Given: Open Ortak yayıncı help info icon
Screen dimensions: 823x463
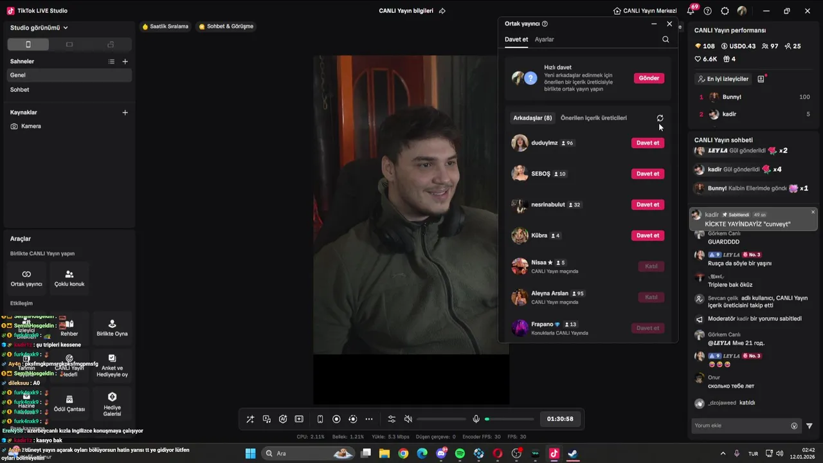Looking at the screenshot, I should [x=545, y=24].
